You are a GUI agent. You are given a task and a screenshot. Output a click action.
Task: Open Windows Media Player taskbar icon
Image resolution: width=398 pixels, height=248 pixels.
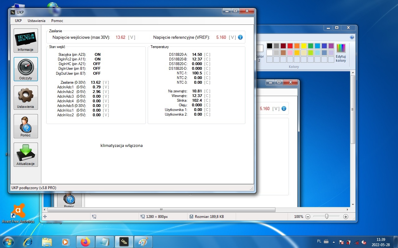point(65,241)
